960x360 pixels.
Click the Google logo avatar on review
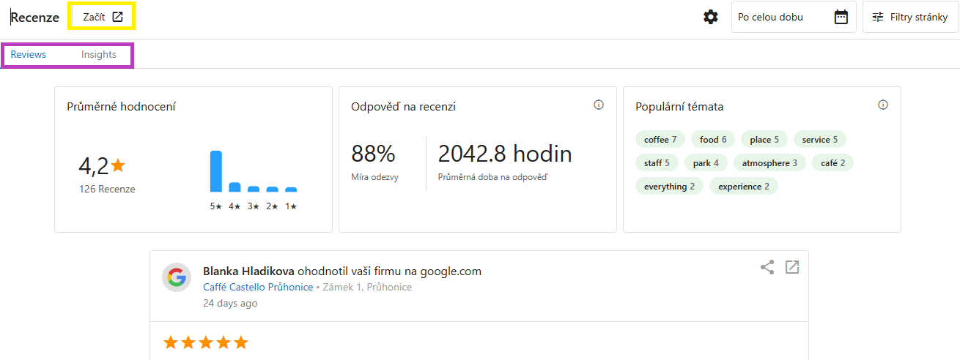click(x=177, y=277)
